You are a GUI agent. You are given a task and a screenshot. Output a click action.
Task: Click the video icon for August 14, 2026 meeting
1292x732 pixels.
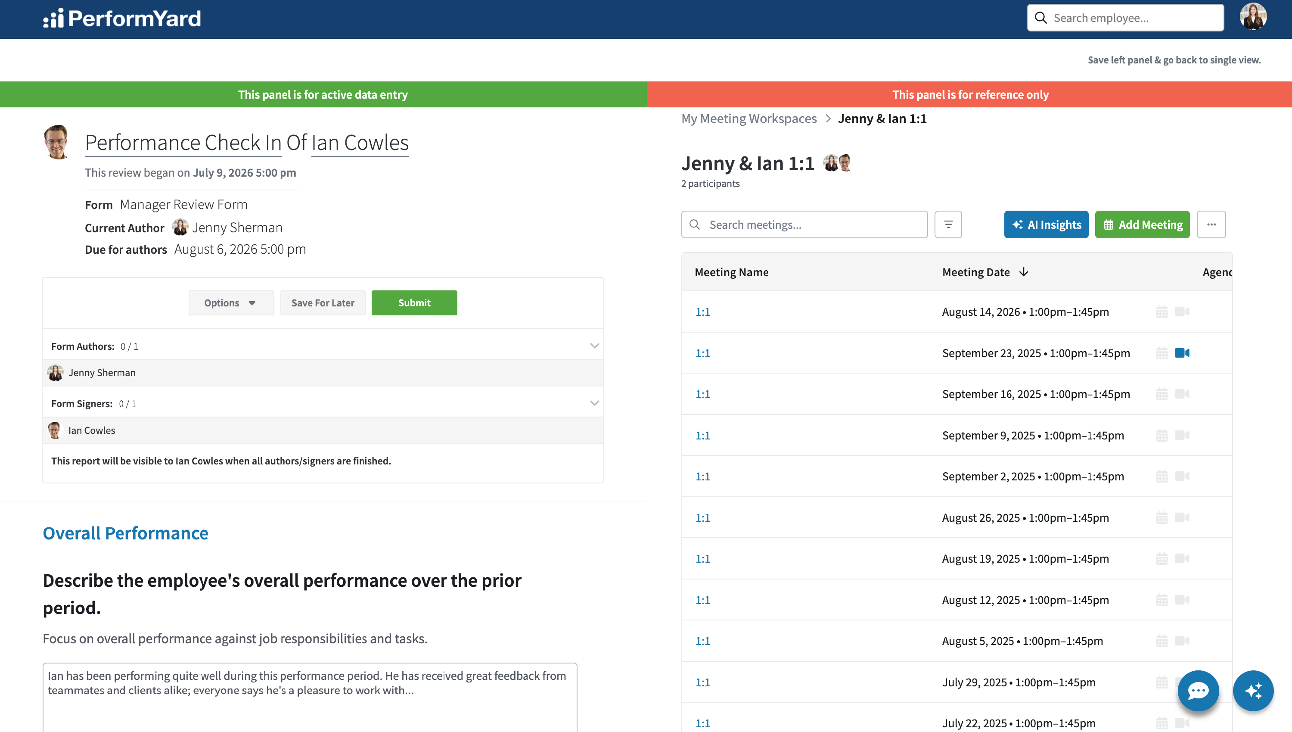[1182, 311]
